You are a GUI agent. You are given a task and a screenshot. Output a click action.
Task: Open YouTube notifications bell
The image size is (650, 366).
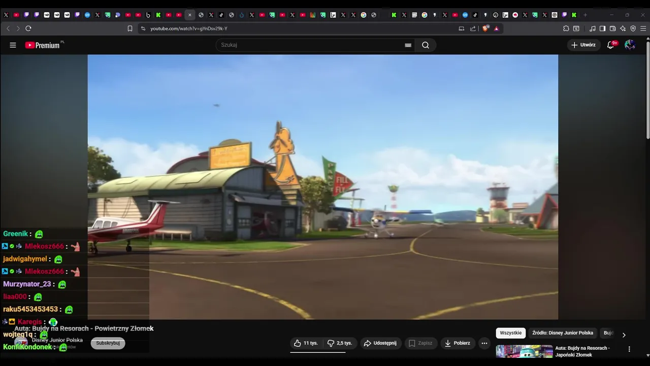click(611, 45)
